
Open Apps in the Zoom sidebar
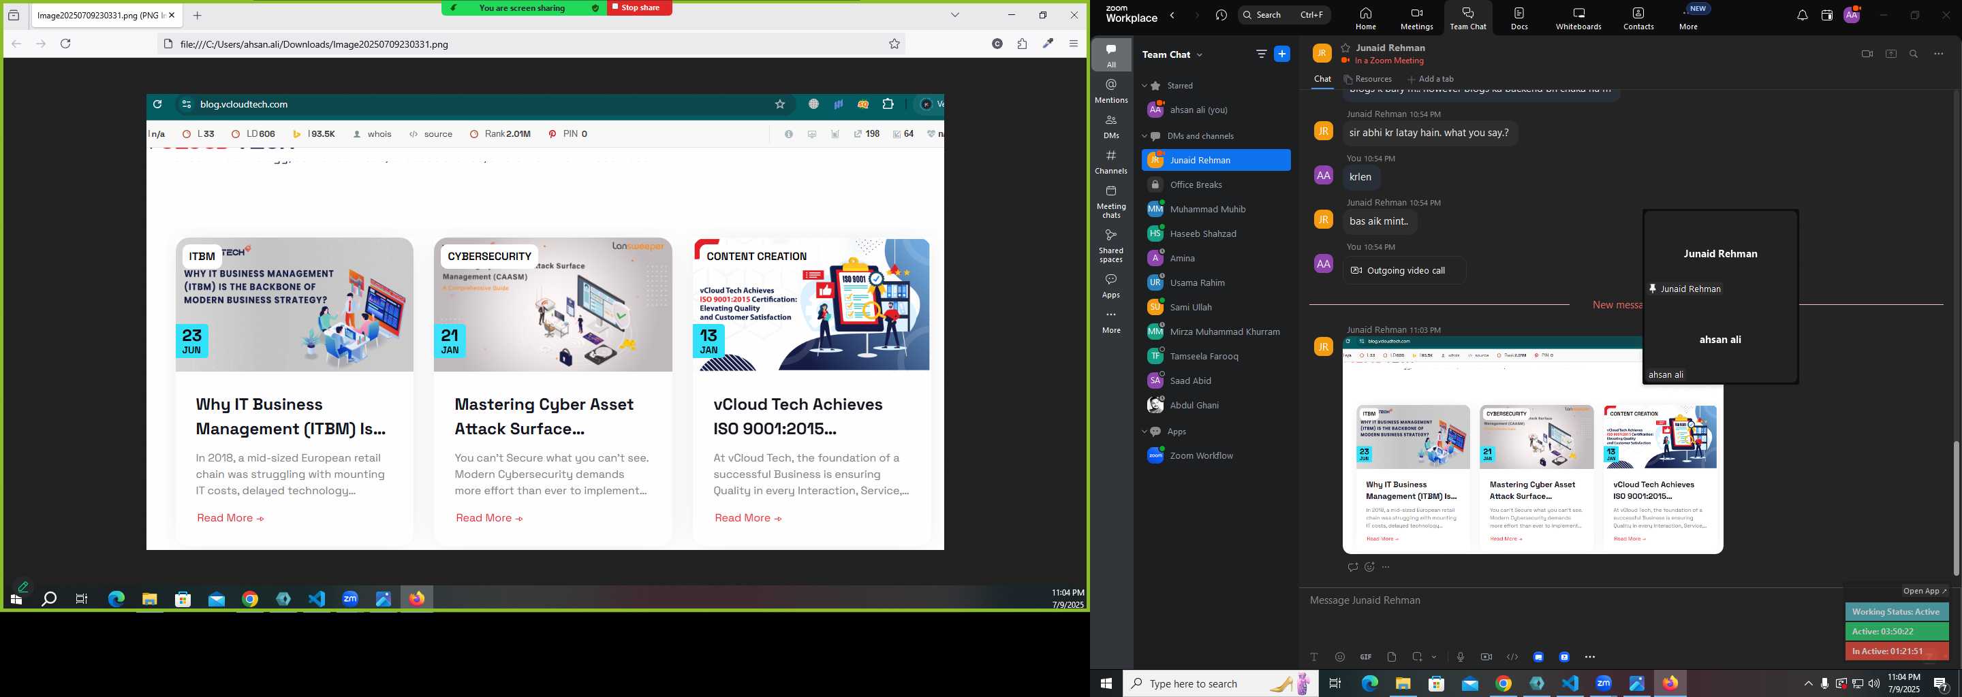tap(1111, 285)
